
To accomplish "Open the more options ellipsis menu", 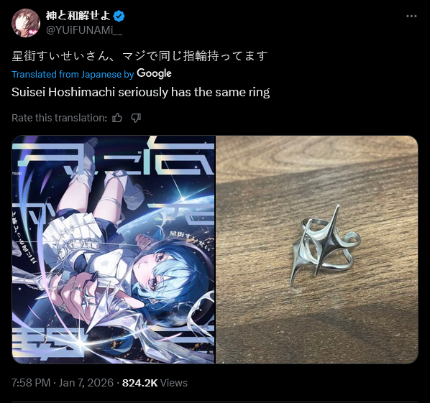I will pos(411,17).
